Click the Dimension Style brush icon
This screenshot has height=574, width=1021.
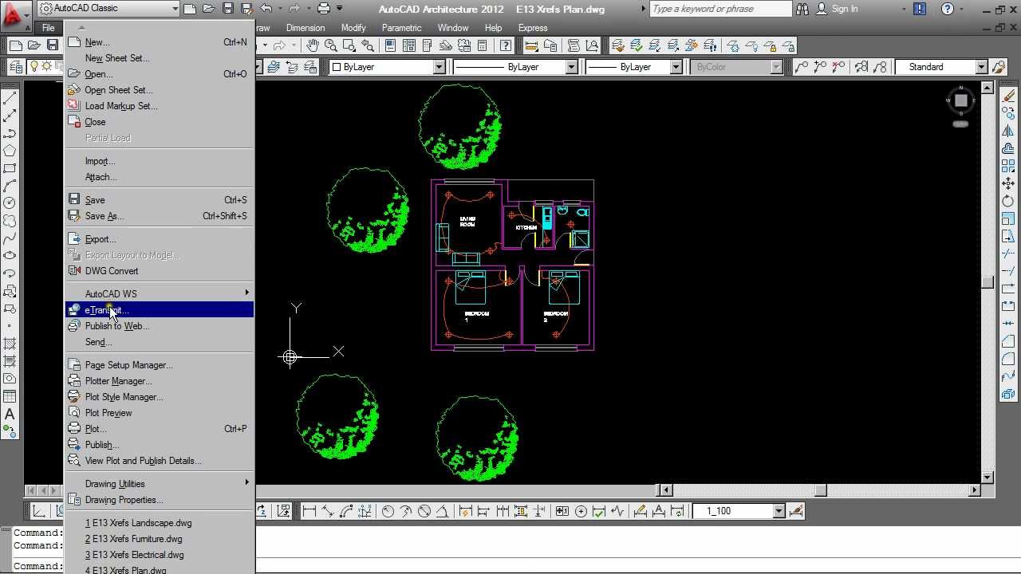[795, 511]
